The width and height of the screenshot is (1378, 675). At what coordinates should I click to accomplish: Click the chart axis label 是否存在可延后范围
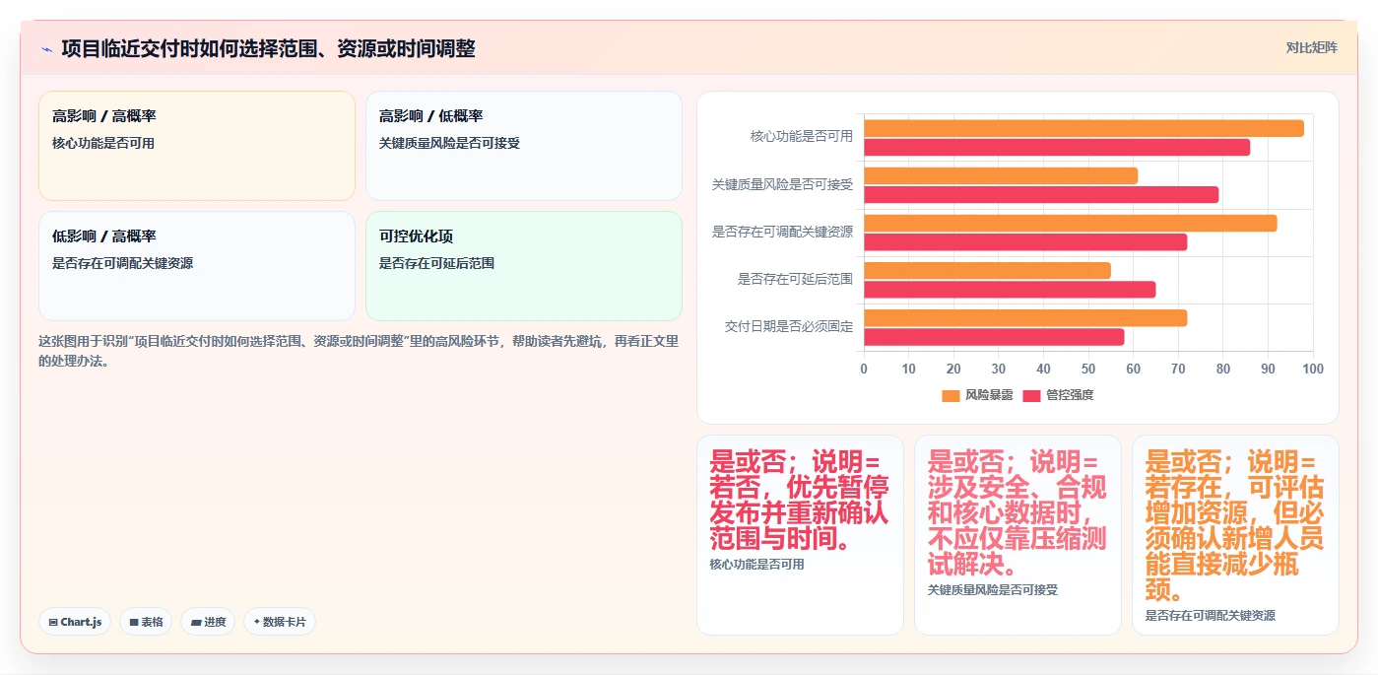(795, 279)
